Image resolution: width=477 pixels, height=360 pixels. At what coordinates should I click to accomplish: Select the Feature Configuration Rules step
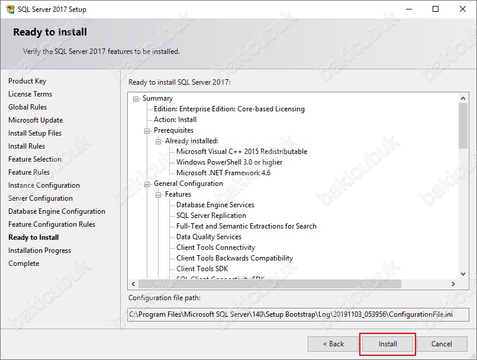point(51,224)
